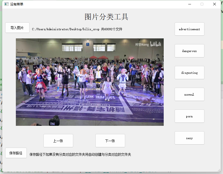The height and width of the screenshot is (174, 223).
Task: Choose the sexy category button
Action: tap(189, 138)
